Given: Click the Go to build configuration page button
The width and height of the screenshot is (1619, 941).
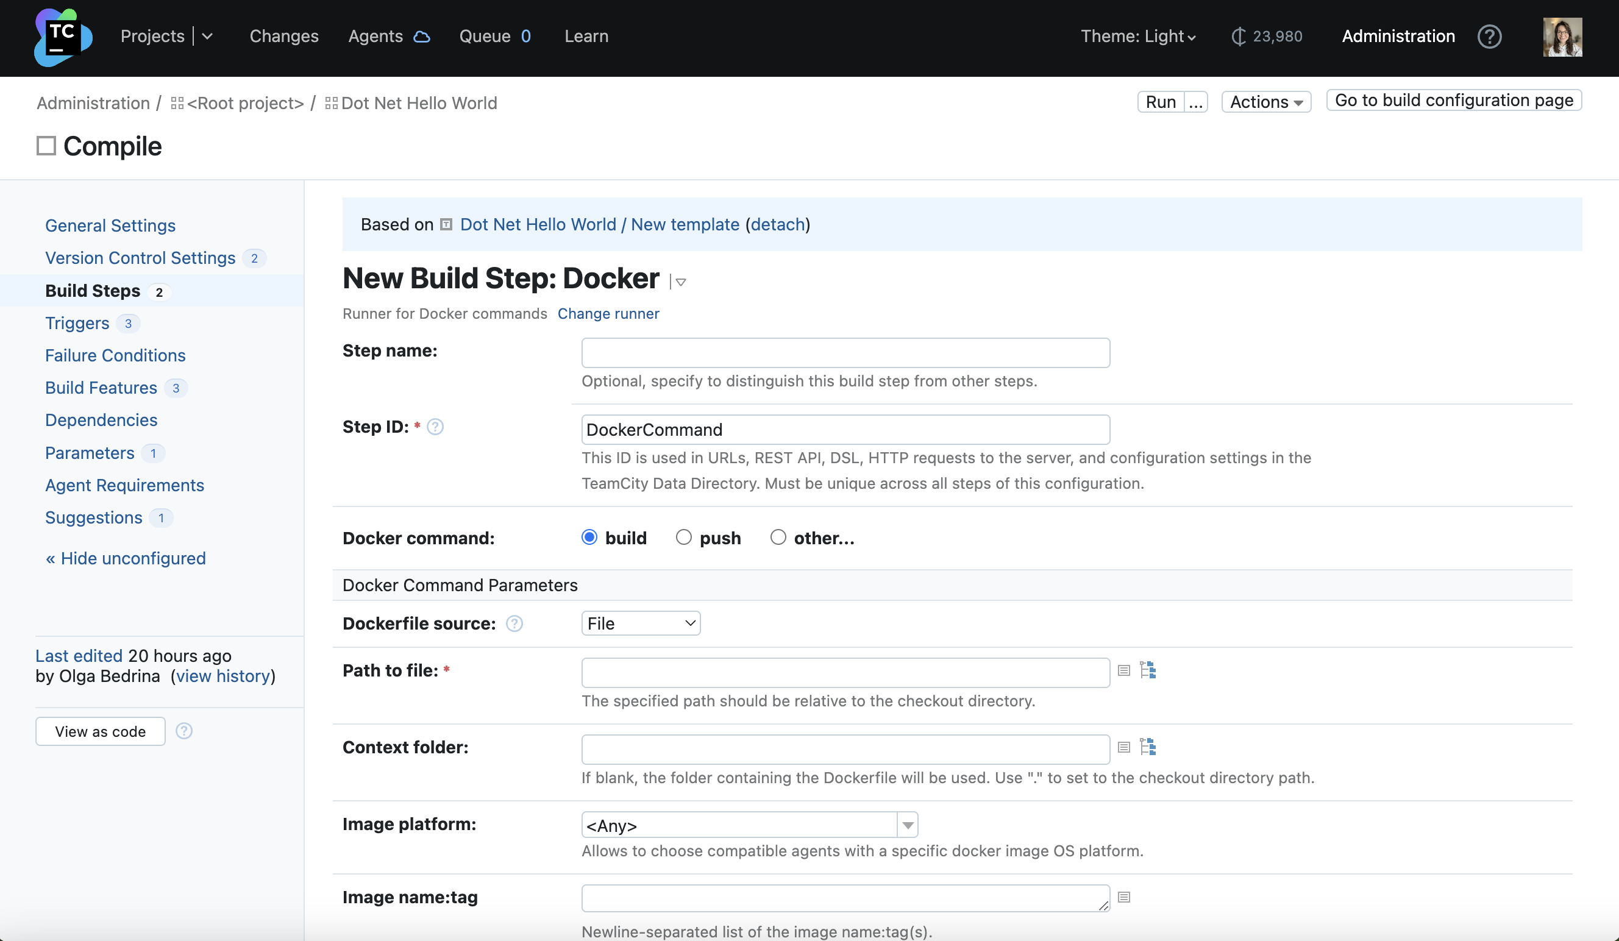Looking at the screenshot, I should pos(1453,100).
